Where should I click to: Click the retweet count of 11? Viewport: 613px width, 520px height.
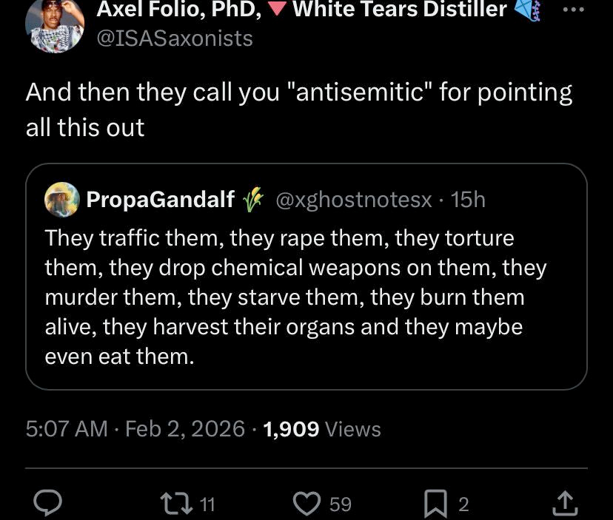[207, 504]
